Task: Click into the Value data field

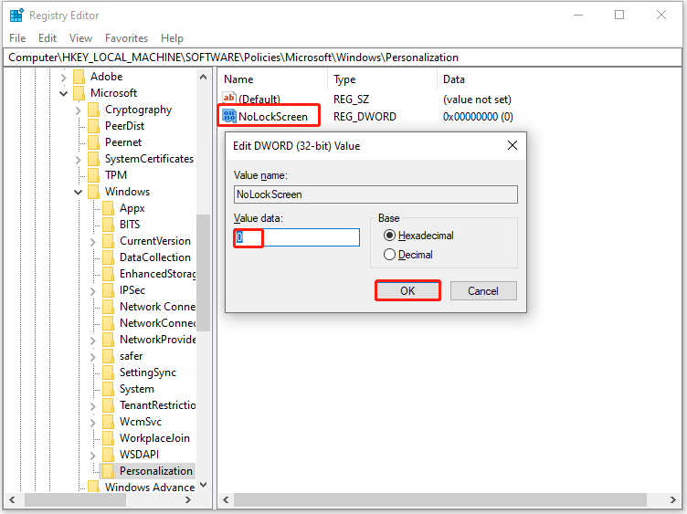Action: click(297, 237)
